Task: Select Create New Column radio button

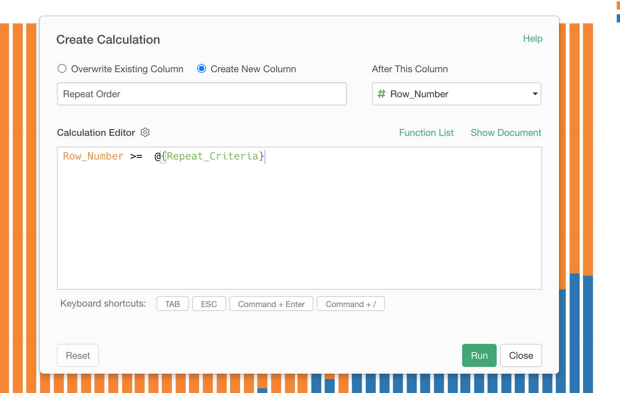Action: (202, 69)
